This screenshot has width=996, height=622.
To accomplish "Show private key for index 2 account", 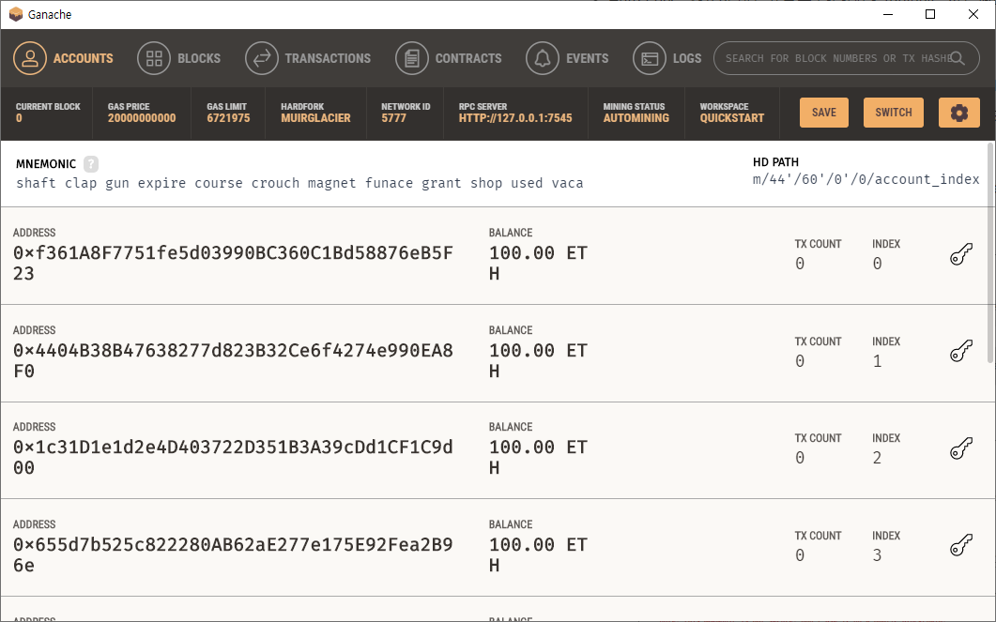I will pyautogui.click(x=961, y=448).
